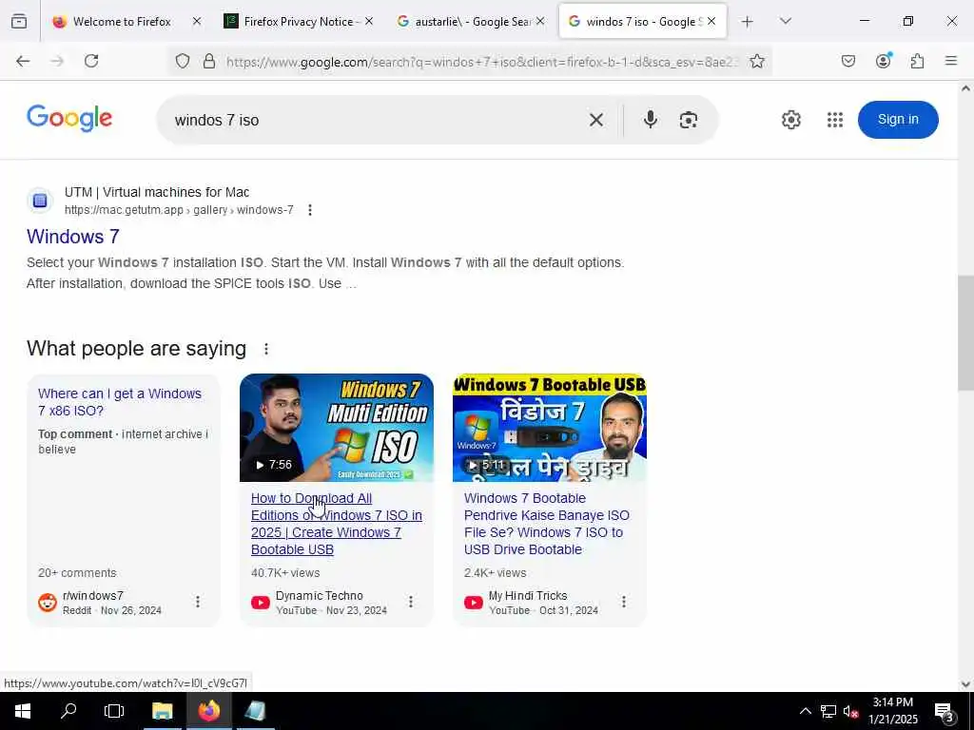Start Google voice search
This screenshot has height=730, width=974.
[651, 119]
